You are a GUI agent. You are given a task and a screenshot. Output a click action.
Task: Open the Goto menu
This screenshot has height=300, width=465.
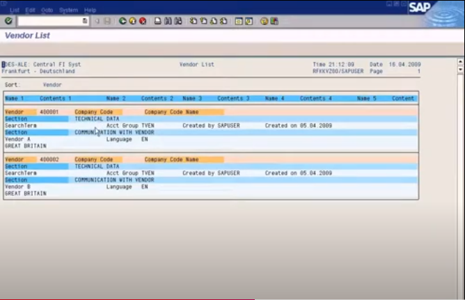47,10
